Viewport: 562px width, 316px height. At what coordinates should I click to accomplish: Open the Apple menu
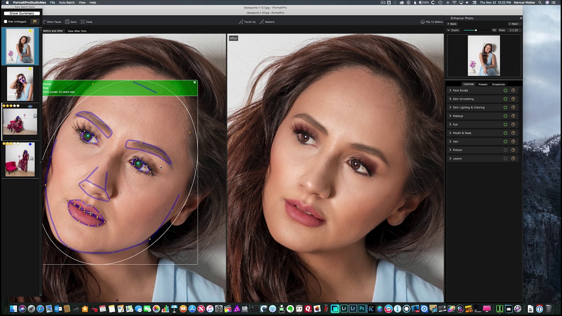coord(7,2)
